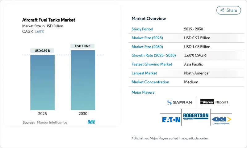Screen dimensions: 247x148
Task: Click the Eaton logo
Action: [x=170, y=119]
